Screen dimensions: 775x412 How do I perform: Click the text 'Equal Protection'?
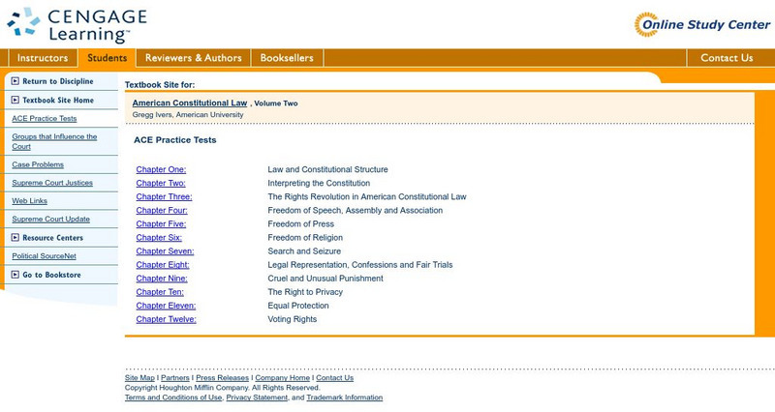(298, 306)
